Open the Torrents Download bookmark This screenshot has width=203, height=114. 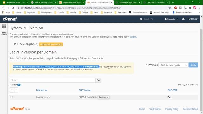coord(138,12)
